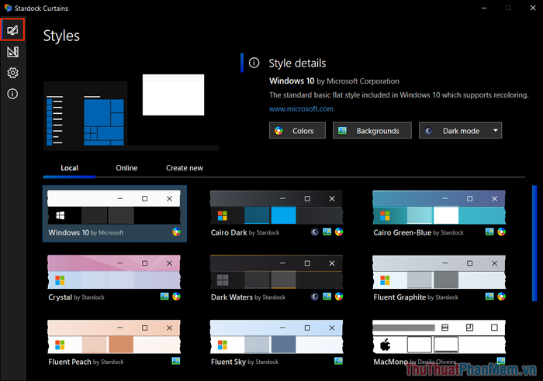Viewport: 543px width, 381px height.
Task: Click Fluent Peach background picture icon
Action: coord(176,361)
